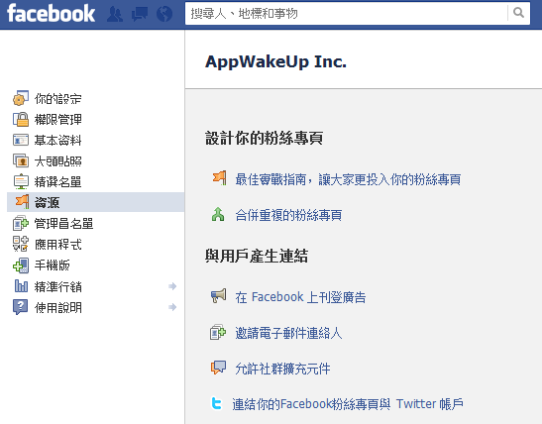Open link to connect Twitter 帳戶
This screenshot has height=424, width=542.
pyautogui.click(x=348, y=404)
